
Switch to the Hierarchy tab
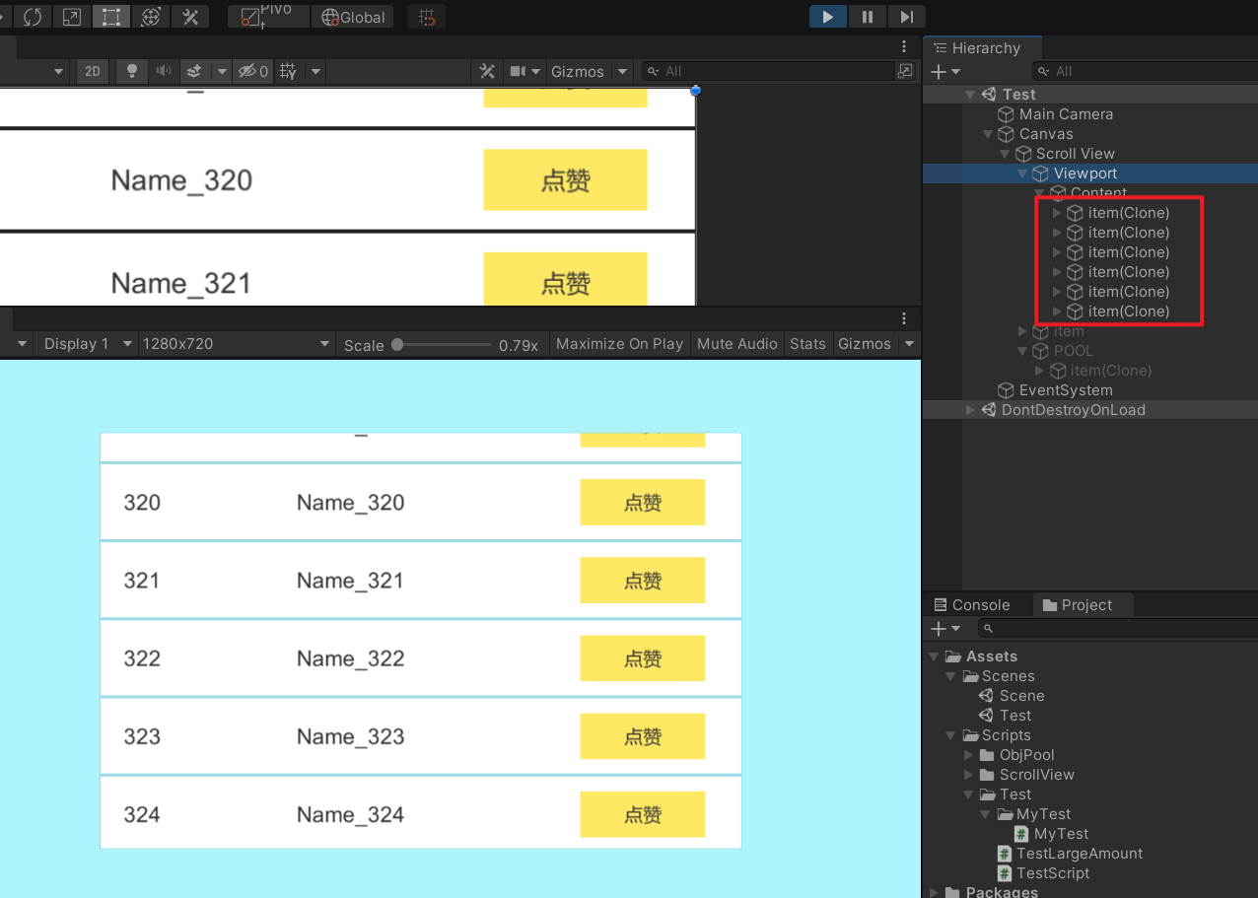[982, 48]
